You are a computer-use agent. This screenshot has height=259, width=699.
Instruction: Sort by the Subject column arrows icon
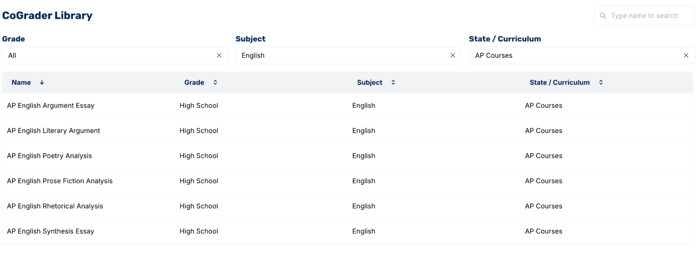tap(393, 82)
